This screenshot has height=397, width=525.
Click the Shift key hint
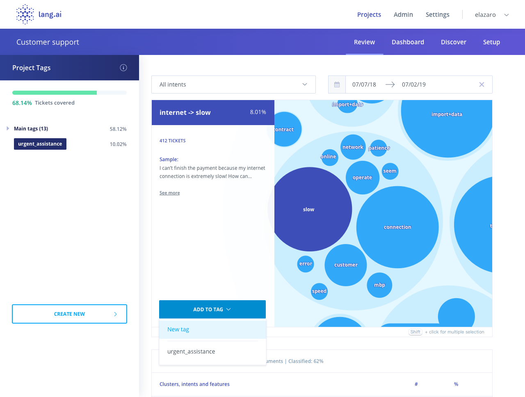pos(415,332)
